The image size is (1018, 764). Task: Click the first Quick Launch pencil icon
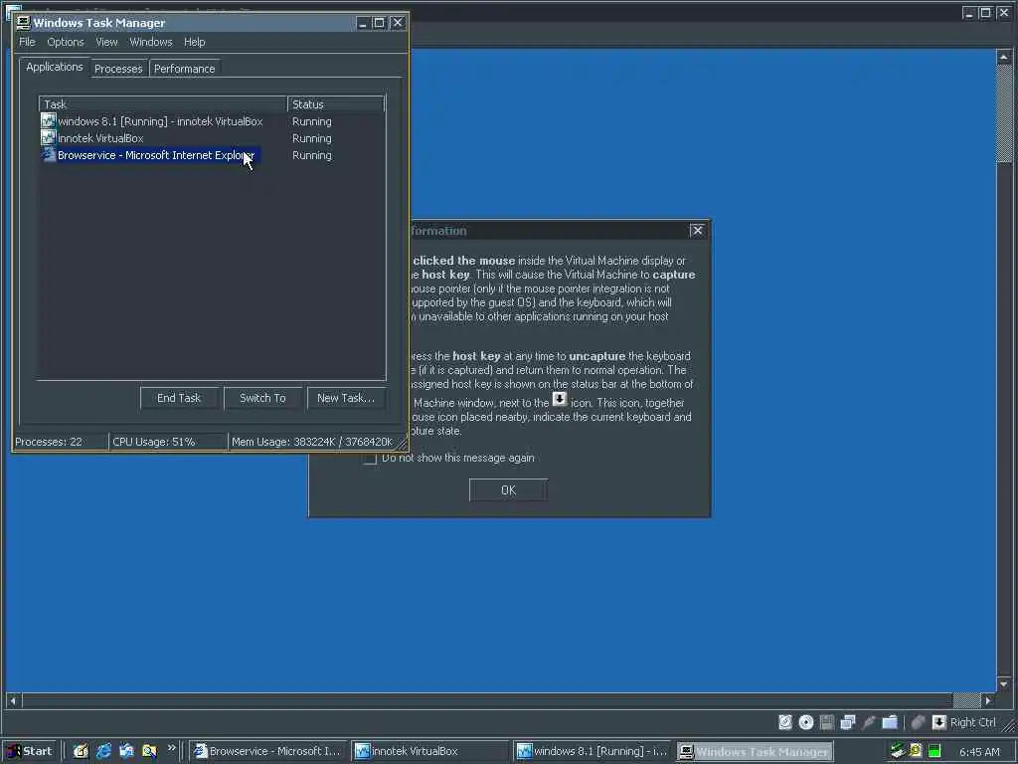pos(81,751)
